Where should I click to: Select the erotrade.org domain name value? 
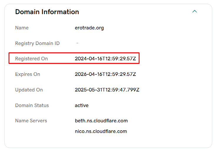click(89, 28)
